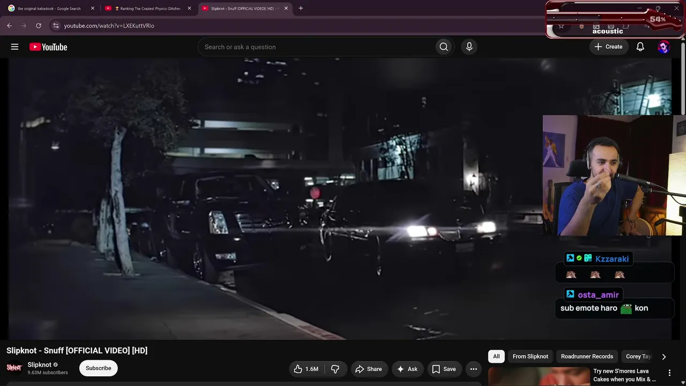Open the YouTube guide hamburger menu
This screenshot has height=386, width=686.
[14, 47]
